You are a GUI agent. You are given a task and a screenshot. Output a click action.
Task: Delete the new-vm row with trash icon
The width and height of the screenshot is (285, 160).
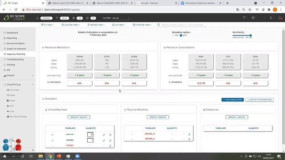pyautogui.click(x=110, y=135)
